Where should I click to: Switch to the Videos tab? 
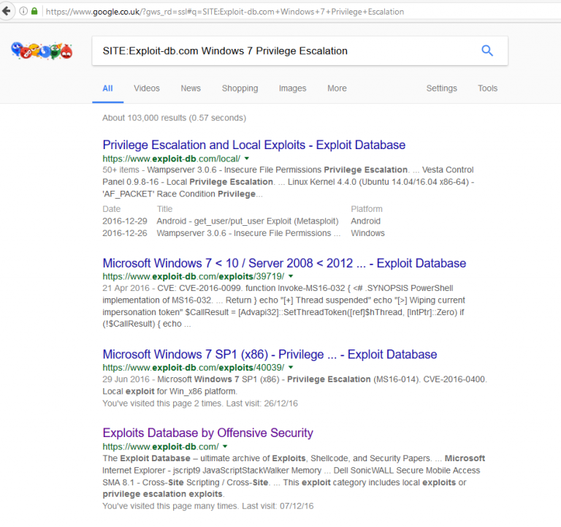tap(147, 88)
